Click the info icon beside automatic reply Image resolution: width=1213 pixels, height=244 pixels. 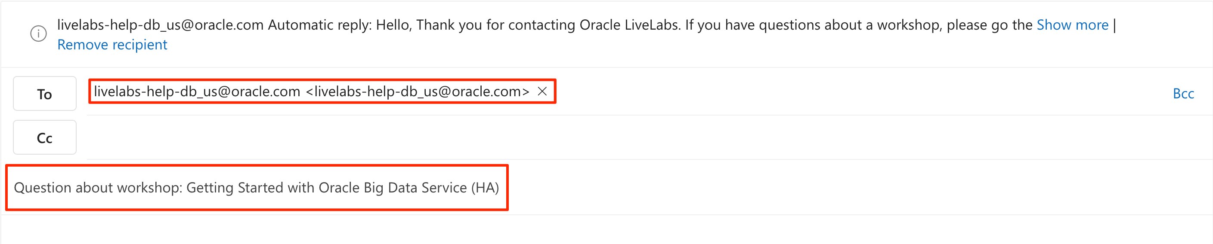(x=38, y=34)
